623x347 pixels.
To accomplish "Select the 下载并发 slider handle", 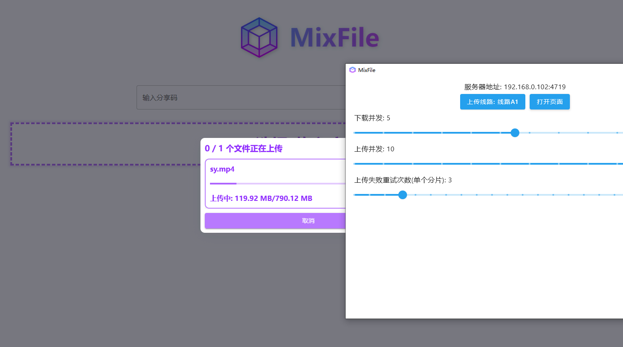I will point(515,133).
